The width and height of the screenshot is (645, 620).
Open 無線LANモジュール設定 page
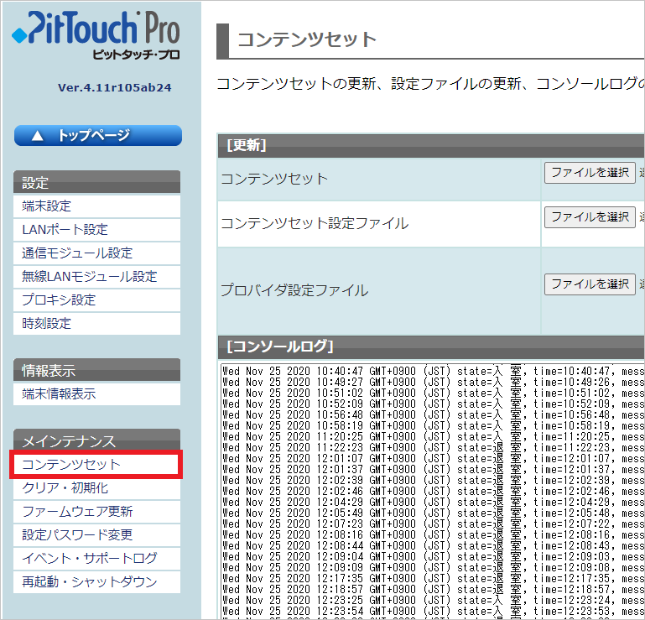pyautogui.click(x=89, y=277)
